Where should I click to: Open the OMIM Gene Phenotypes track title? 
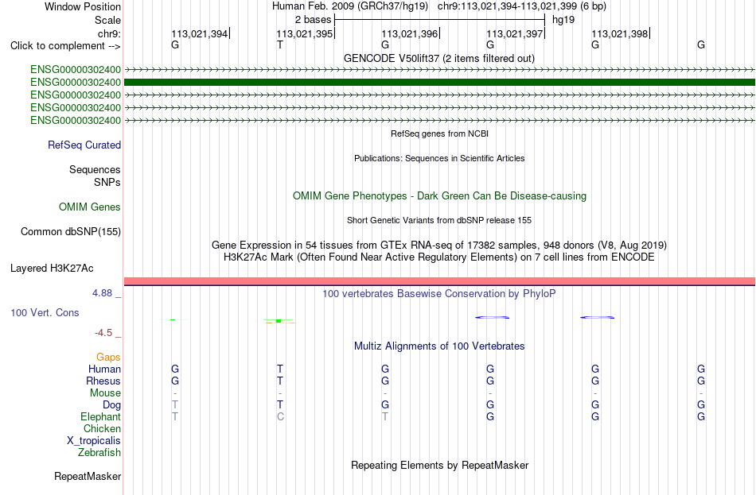pos(439,196)
